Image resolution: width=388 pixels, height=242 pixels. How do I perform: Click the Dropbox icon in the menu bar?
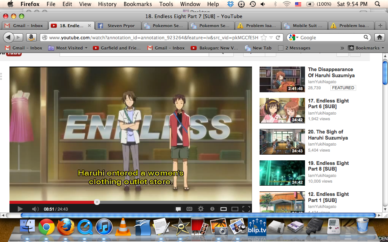click(x=230, y=5)
